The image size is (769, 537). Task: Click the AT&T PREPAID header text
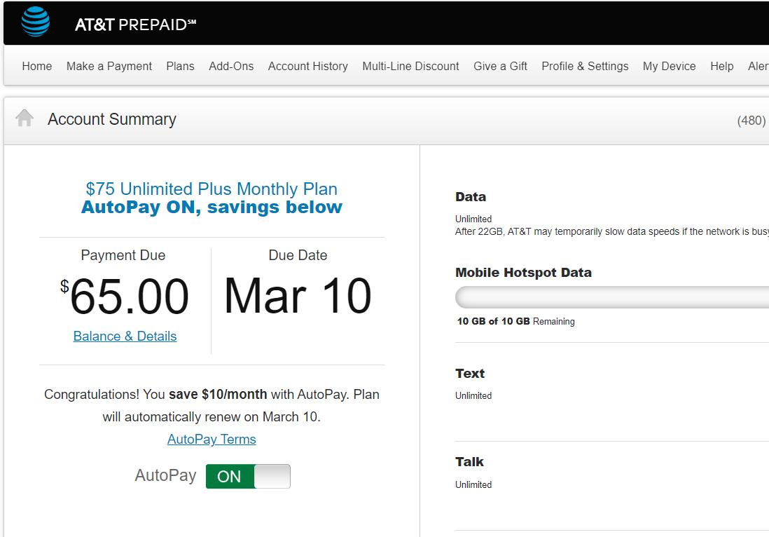pos(135,25)
